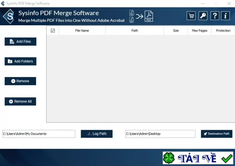Focus the destination field showing Desktop path

click(160, 134)
